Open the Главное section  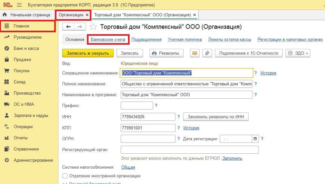tap(28, 26)
